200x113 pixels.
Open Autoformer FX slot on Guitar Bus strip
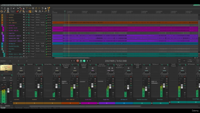pos(84,64)
